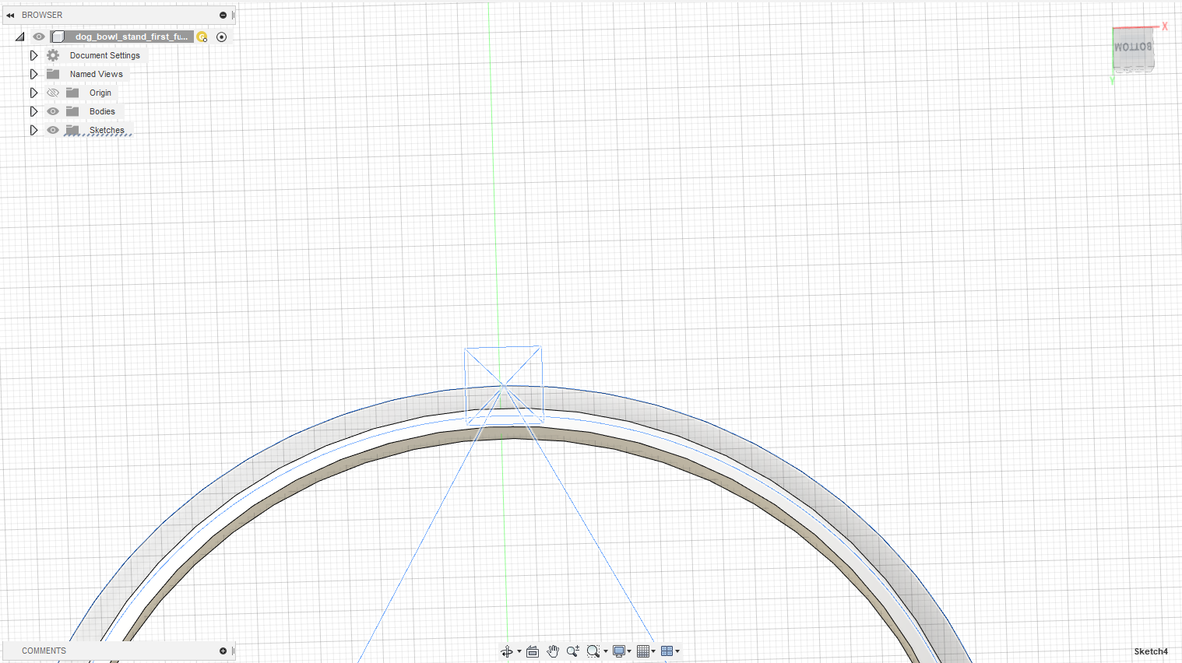Click the Comments panel resize grip handle
The image size is (1182, 663).
click(x=233, y=651)
